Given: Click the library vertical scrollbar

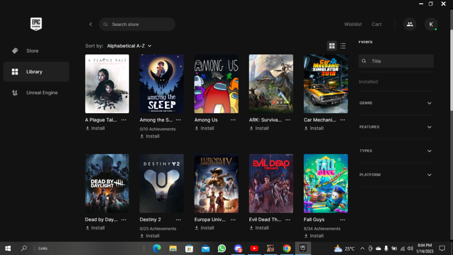Looking at the screenshot, I should [x=451, y=70].
